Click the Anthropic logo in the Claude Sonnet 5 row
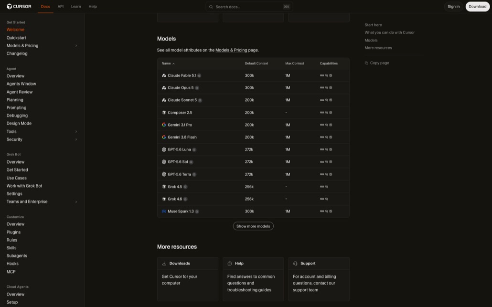This screenshot has width=492, height=307. pos(164,100)
